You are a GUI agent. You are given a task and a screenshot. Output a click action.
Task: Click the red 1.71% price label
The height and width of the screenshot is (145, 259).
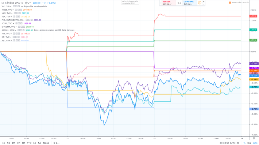pos(253,16)
